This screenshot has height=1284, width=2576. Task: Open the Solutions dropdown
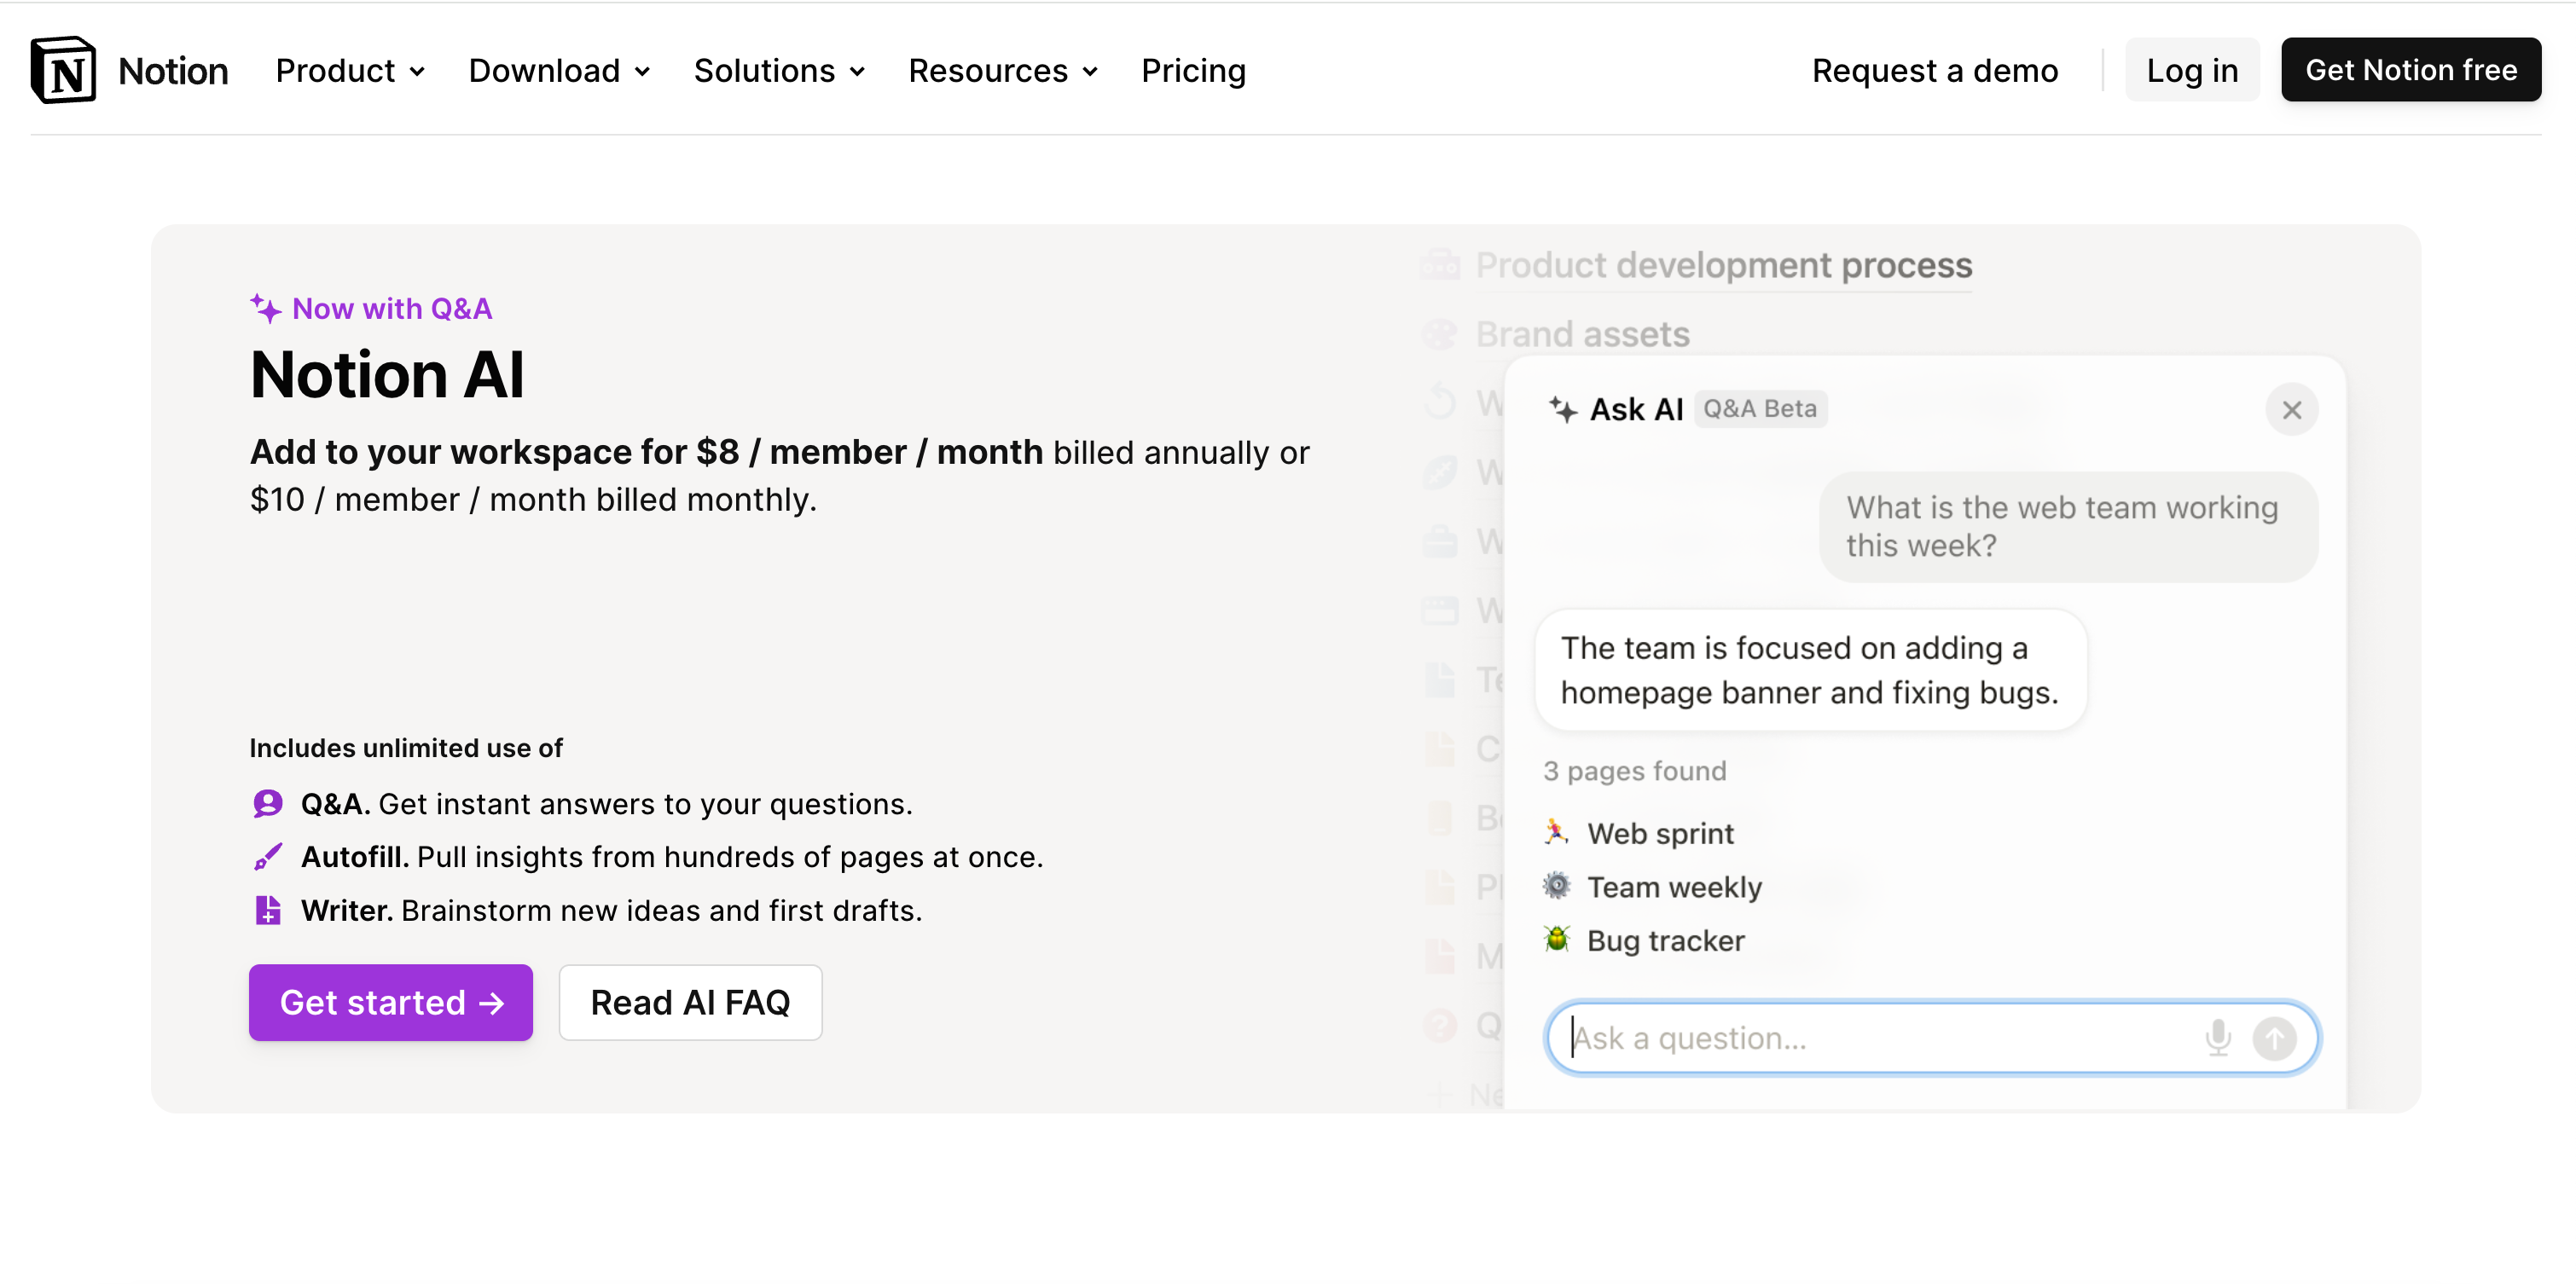pos(779,71)
